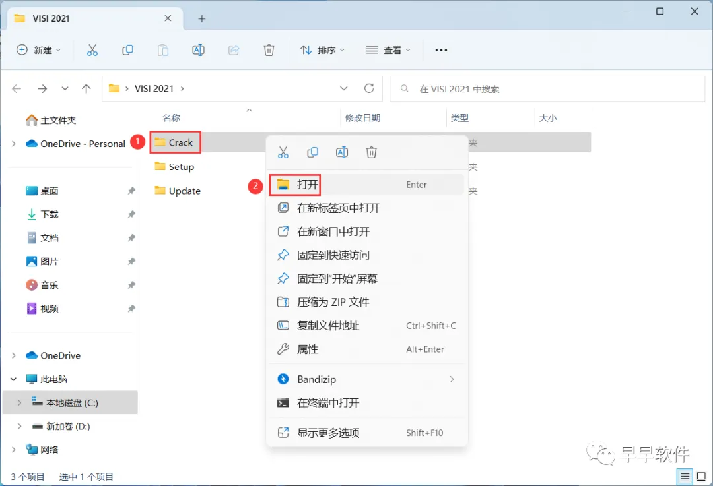
Task: Open 主文件夹 in the sidebar
Action: coord(51,121)
